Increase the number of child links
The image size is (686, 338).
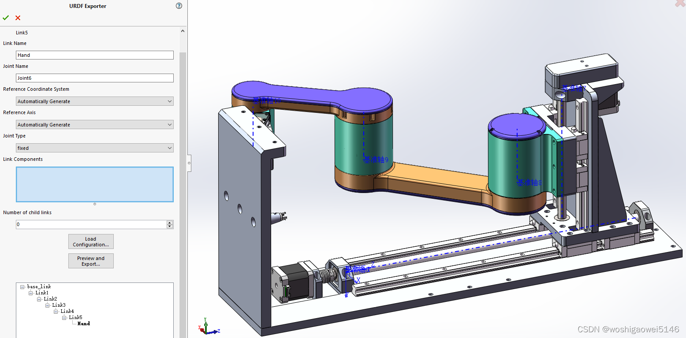(170, 223)
